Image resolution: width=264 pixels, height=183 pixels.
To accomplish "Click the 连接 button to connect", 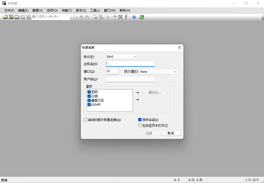I will 149,133.
